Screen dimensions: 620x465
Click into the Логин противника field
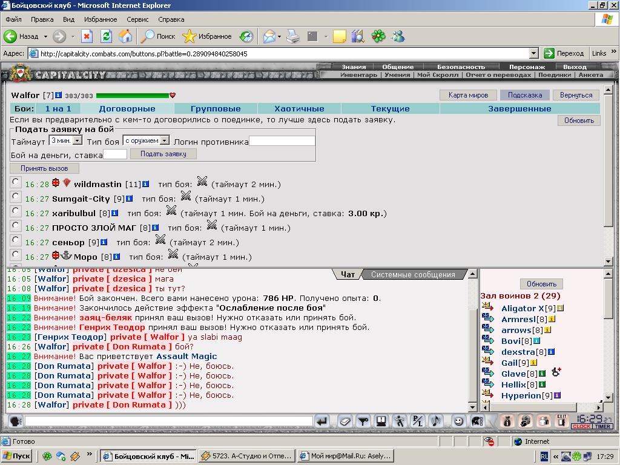coord(282,140)
